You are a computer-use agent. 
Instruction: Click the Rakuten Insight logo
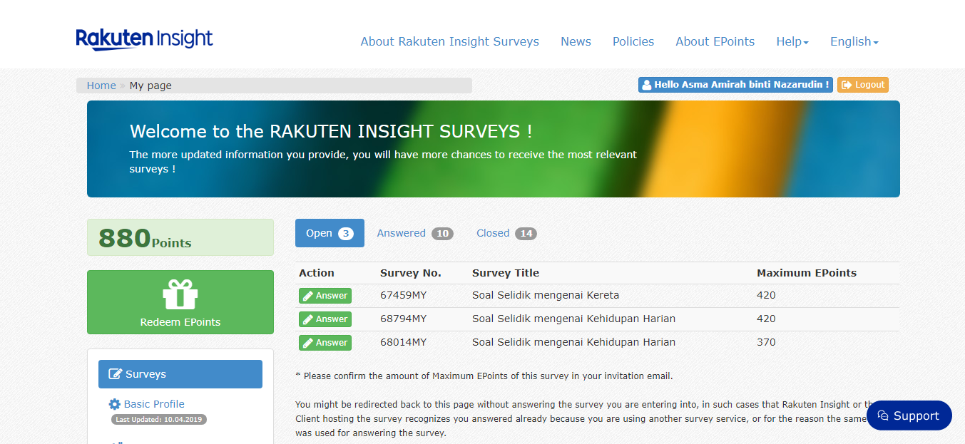click(144, 39)
